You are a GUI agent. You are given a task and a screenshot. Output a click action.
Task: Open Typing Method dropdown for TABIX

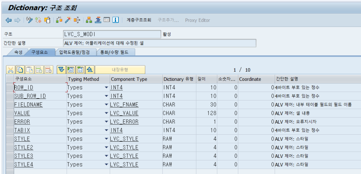(106, 130)
